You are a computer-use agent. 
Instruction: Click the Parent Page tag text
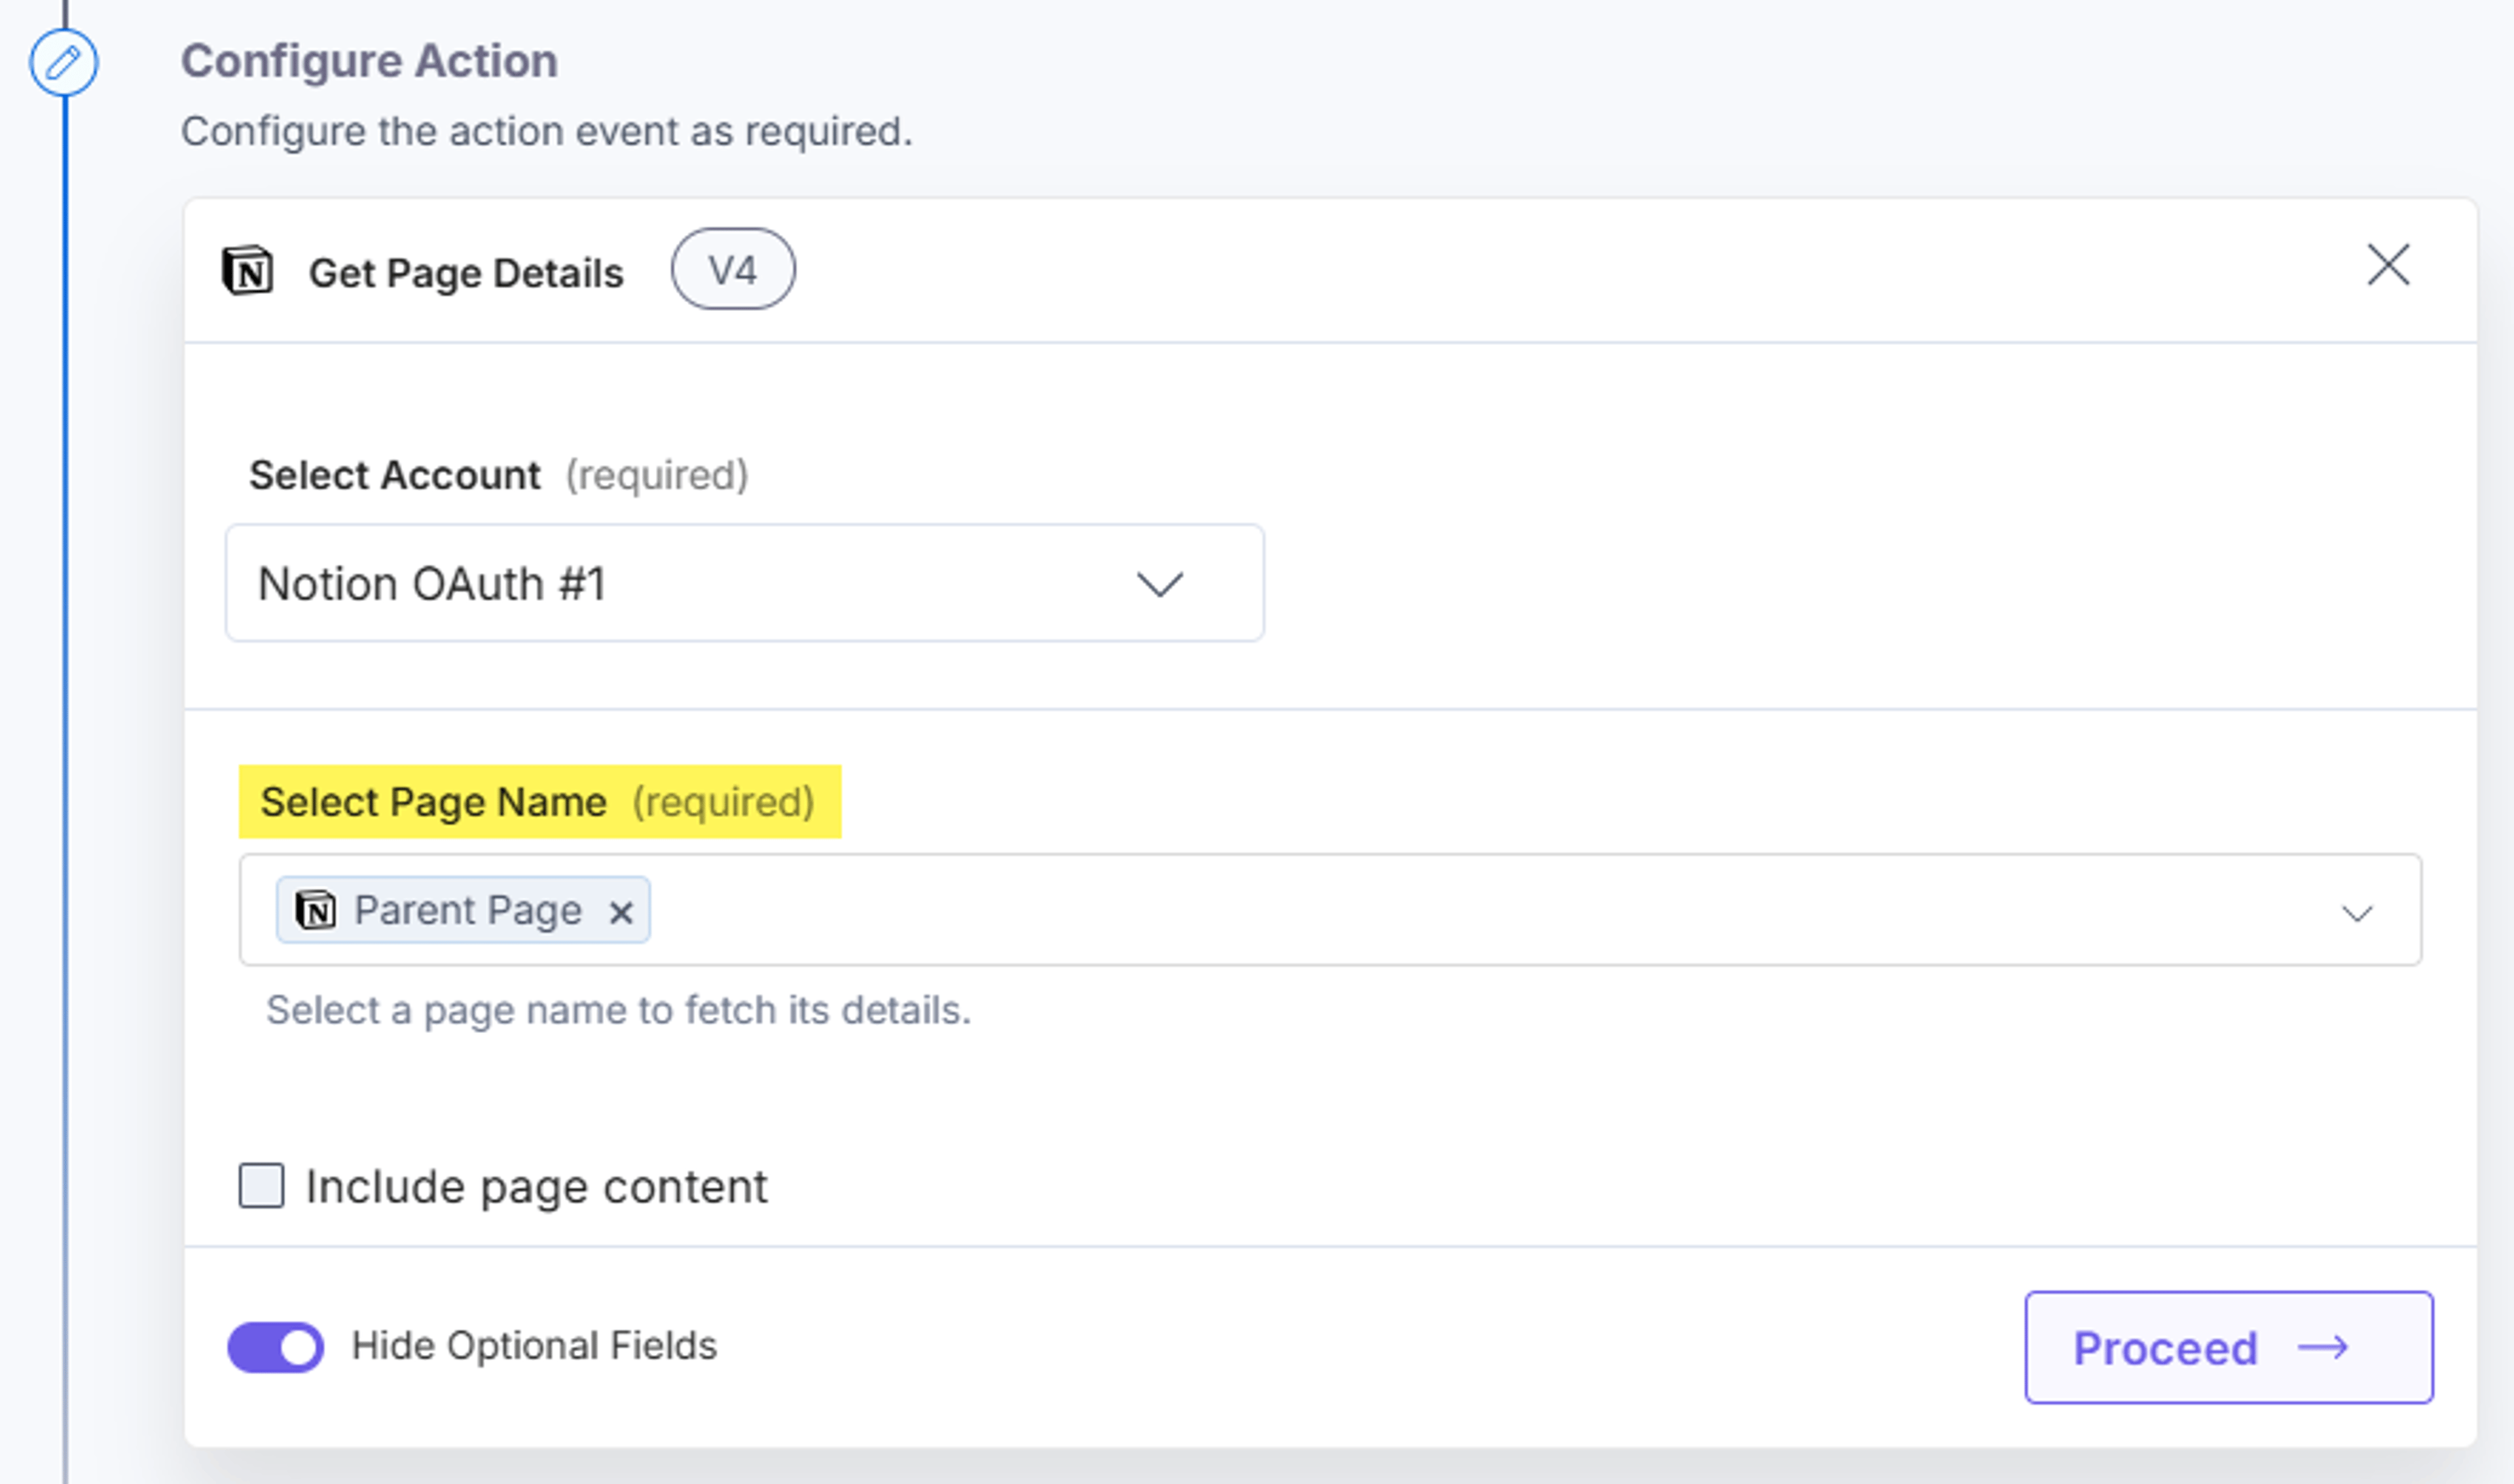coord(468,910)
